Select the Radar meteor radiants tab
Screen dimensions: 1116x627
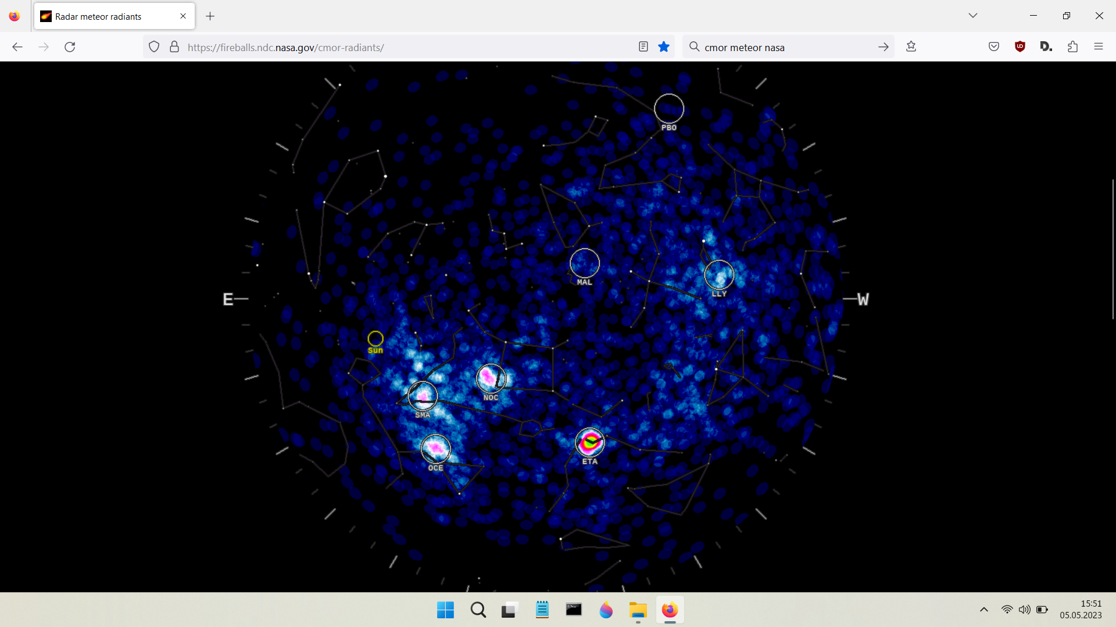click(115, 16)
